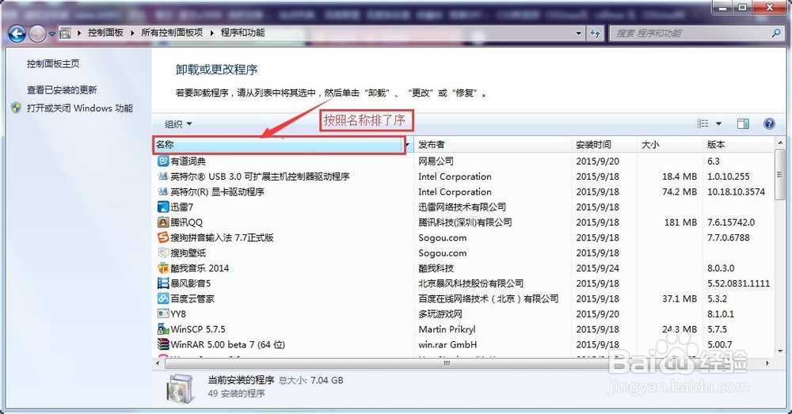
Task: Click the 有道词典 program icon
Action: 162,161
